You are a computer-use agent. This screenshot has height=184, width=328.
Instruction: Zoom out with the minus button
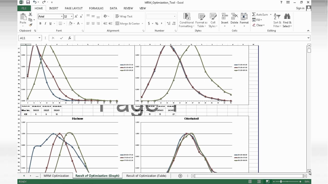tap(274, 181)
